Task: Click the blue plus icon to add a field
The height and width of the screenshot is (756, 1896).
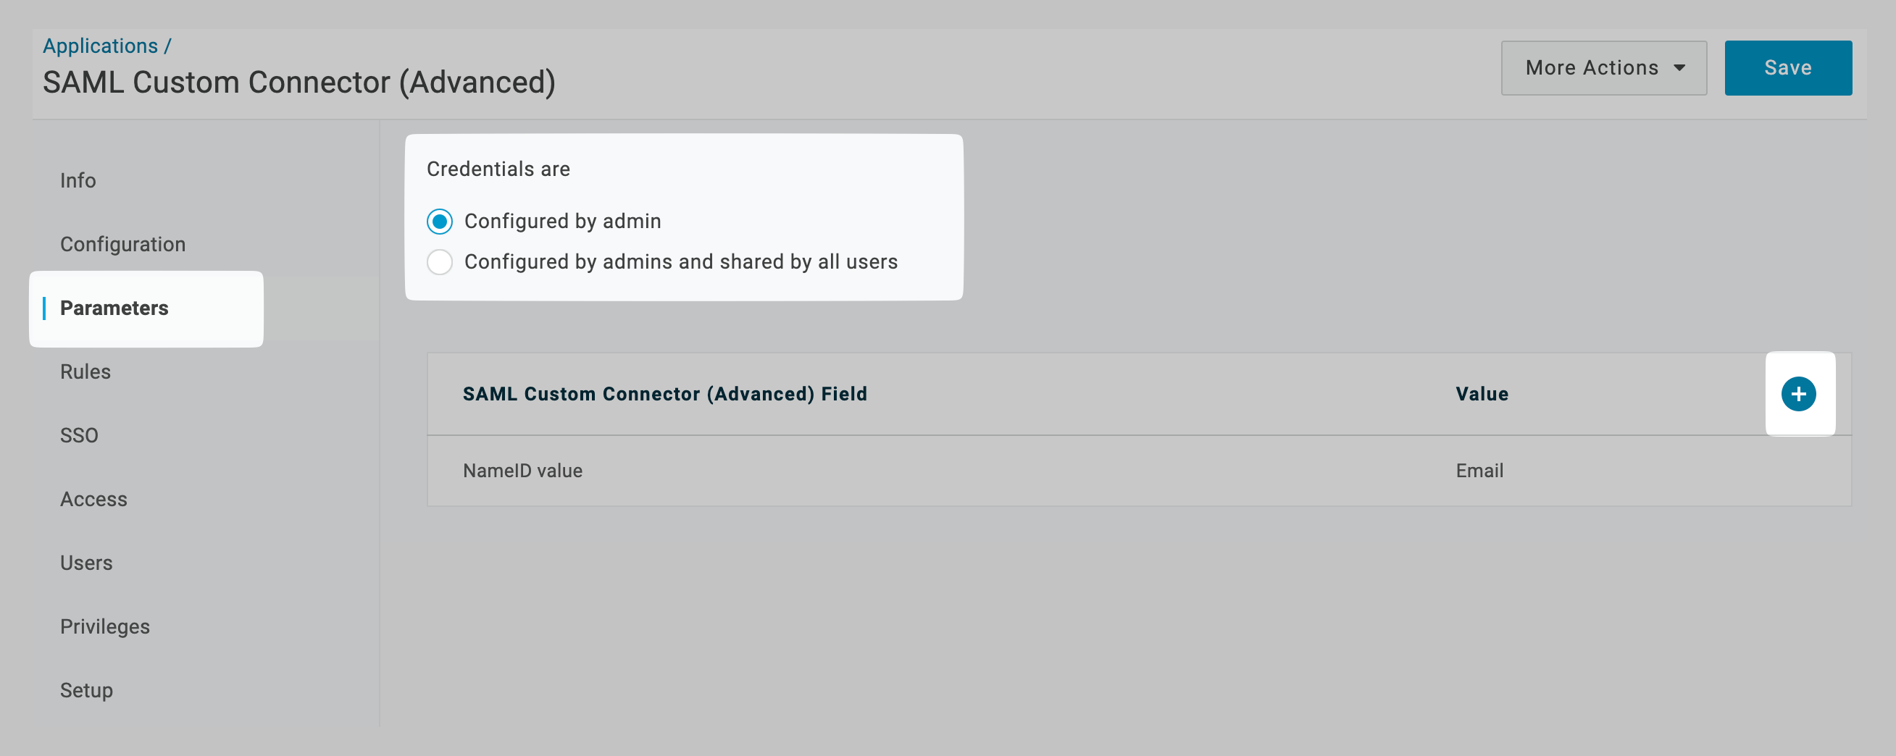Action: click(1799, 393)
